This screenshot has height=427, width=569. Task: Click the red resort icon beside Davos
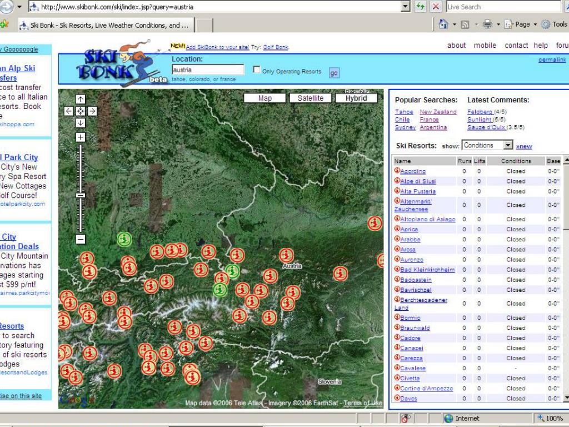(397, 398)
